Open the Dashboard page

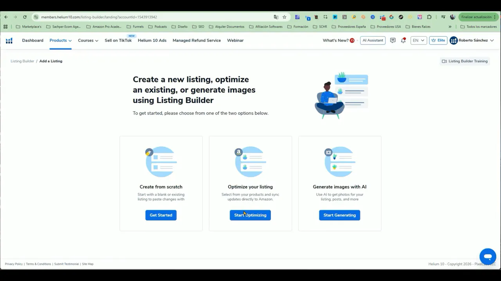(x=32, y=41)
